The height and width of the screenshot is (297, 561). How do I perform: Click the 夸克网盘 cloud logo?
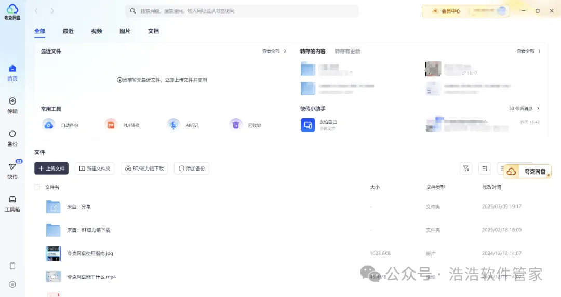[x=12, y=12]
